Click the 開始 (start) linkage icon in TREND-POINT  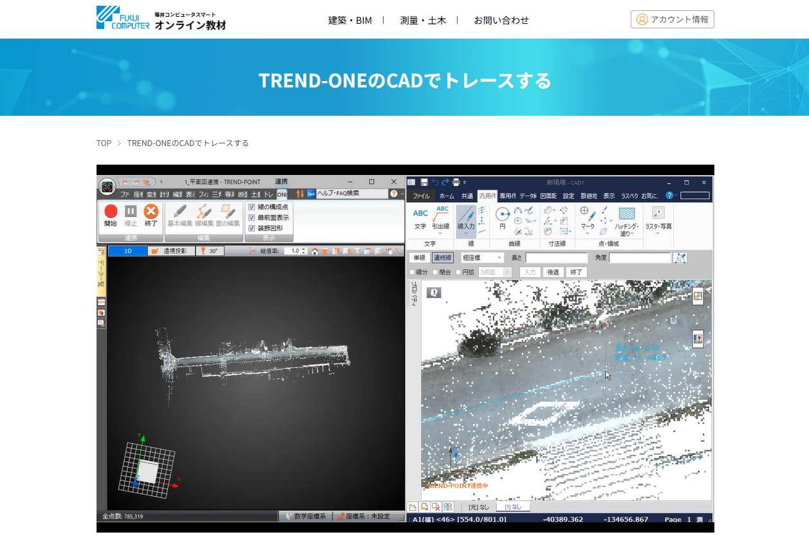point(112,211)
